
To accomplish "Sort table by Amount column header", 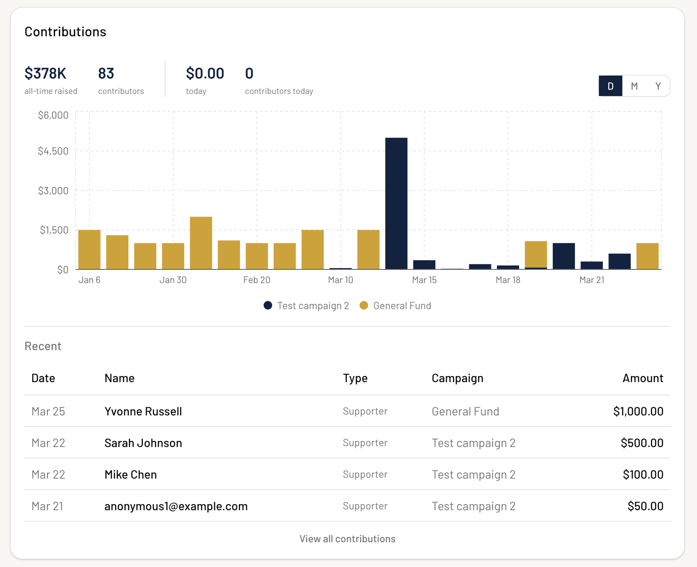I will (x=642, y=378).
